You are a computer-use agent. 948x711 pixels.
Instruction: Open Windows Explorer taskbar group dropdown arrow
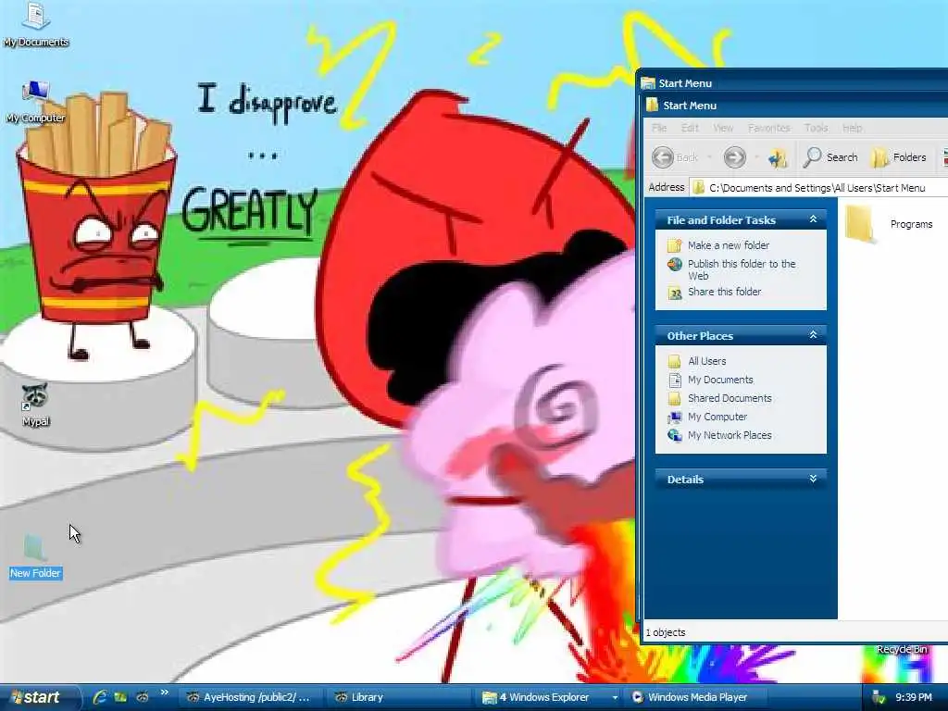click(615, 697)
